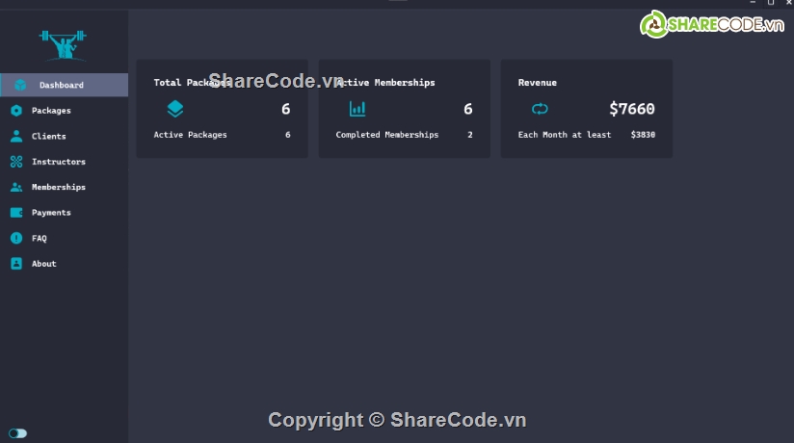Click the Memberships group icon

point(16,187)
